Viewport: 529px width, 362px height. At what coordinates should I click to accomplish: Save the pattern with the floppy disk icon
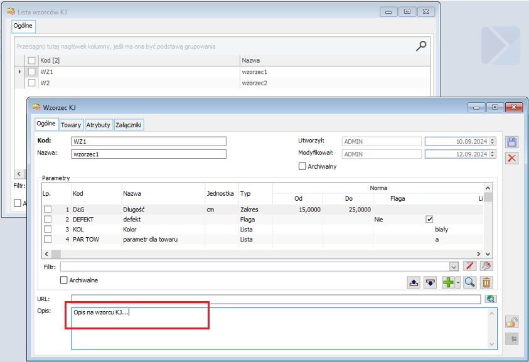tap(512, 142)
